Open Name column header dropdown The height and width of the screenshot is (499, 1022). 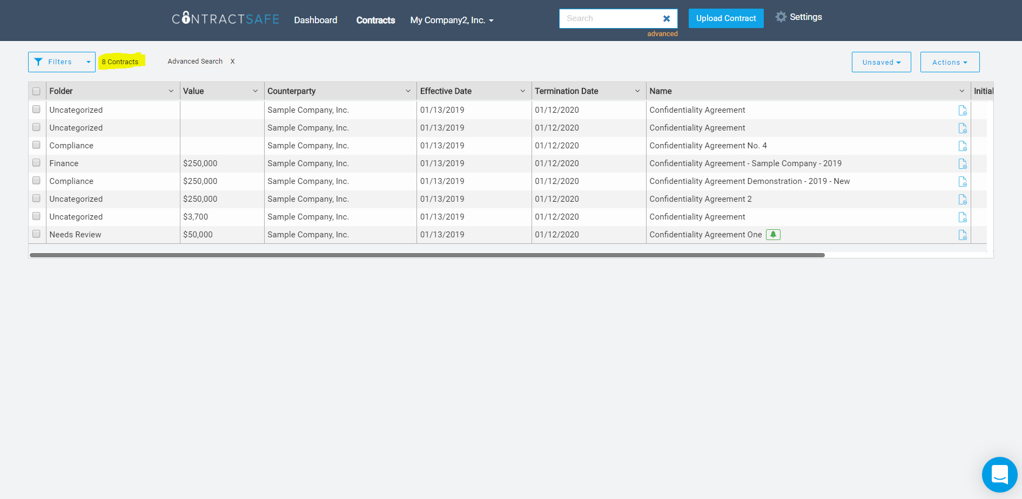(x=962, y=91)
